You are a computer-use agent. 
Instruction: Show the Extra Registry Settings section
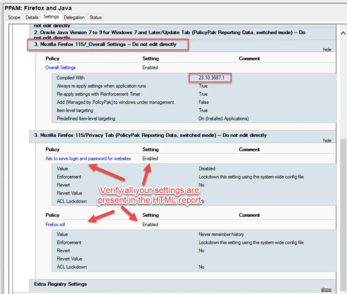coord(326,290)
